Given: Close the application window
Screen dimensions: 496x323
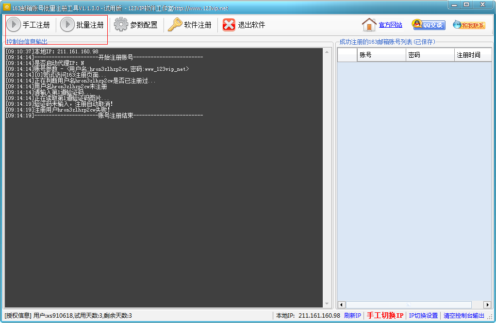Looking at the screenshot, I should click(482, 4).
